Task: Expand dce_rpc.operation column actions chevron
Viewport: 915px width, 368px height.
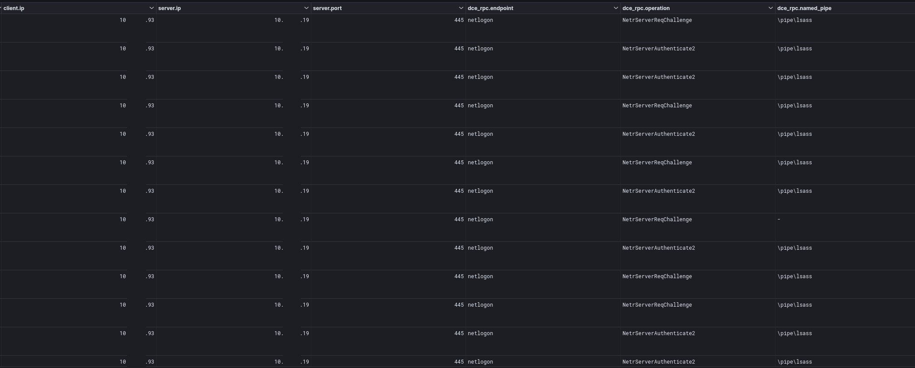Action: tap(770, 8)
